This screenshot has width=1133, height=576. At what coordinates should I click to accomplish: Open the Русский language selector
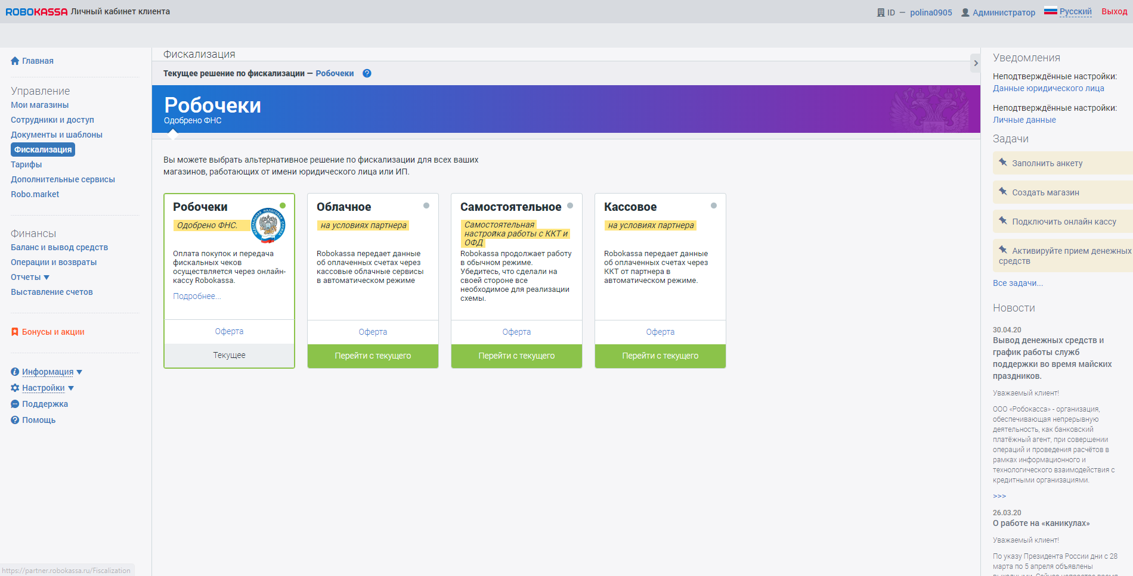pyautogui.click(x=1076, y=11)
